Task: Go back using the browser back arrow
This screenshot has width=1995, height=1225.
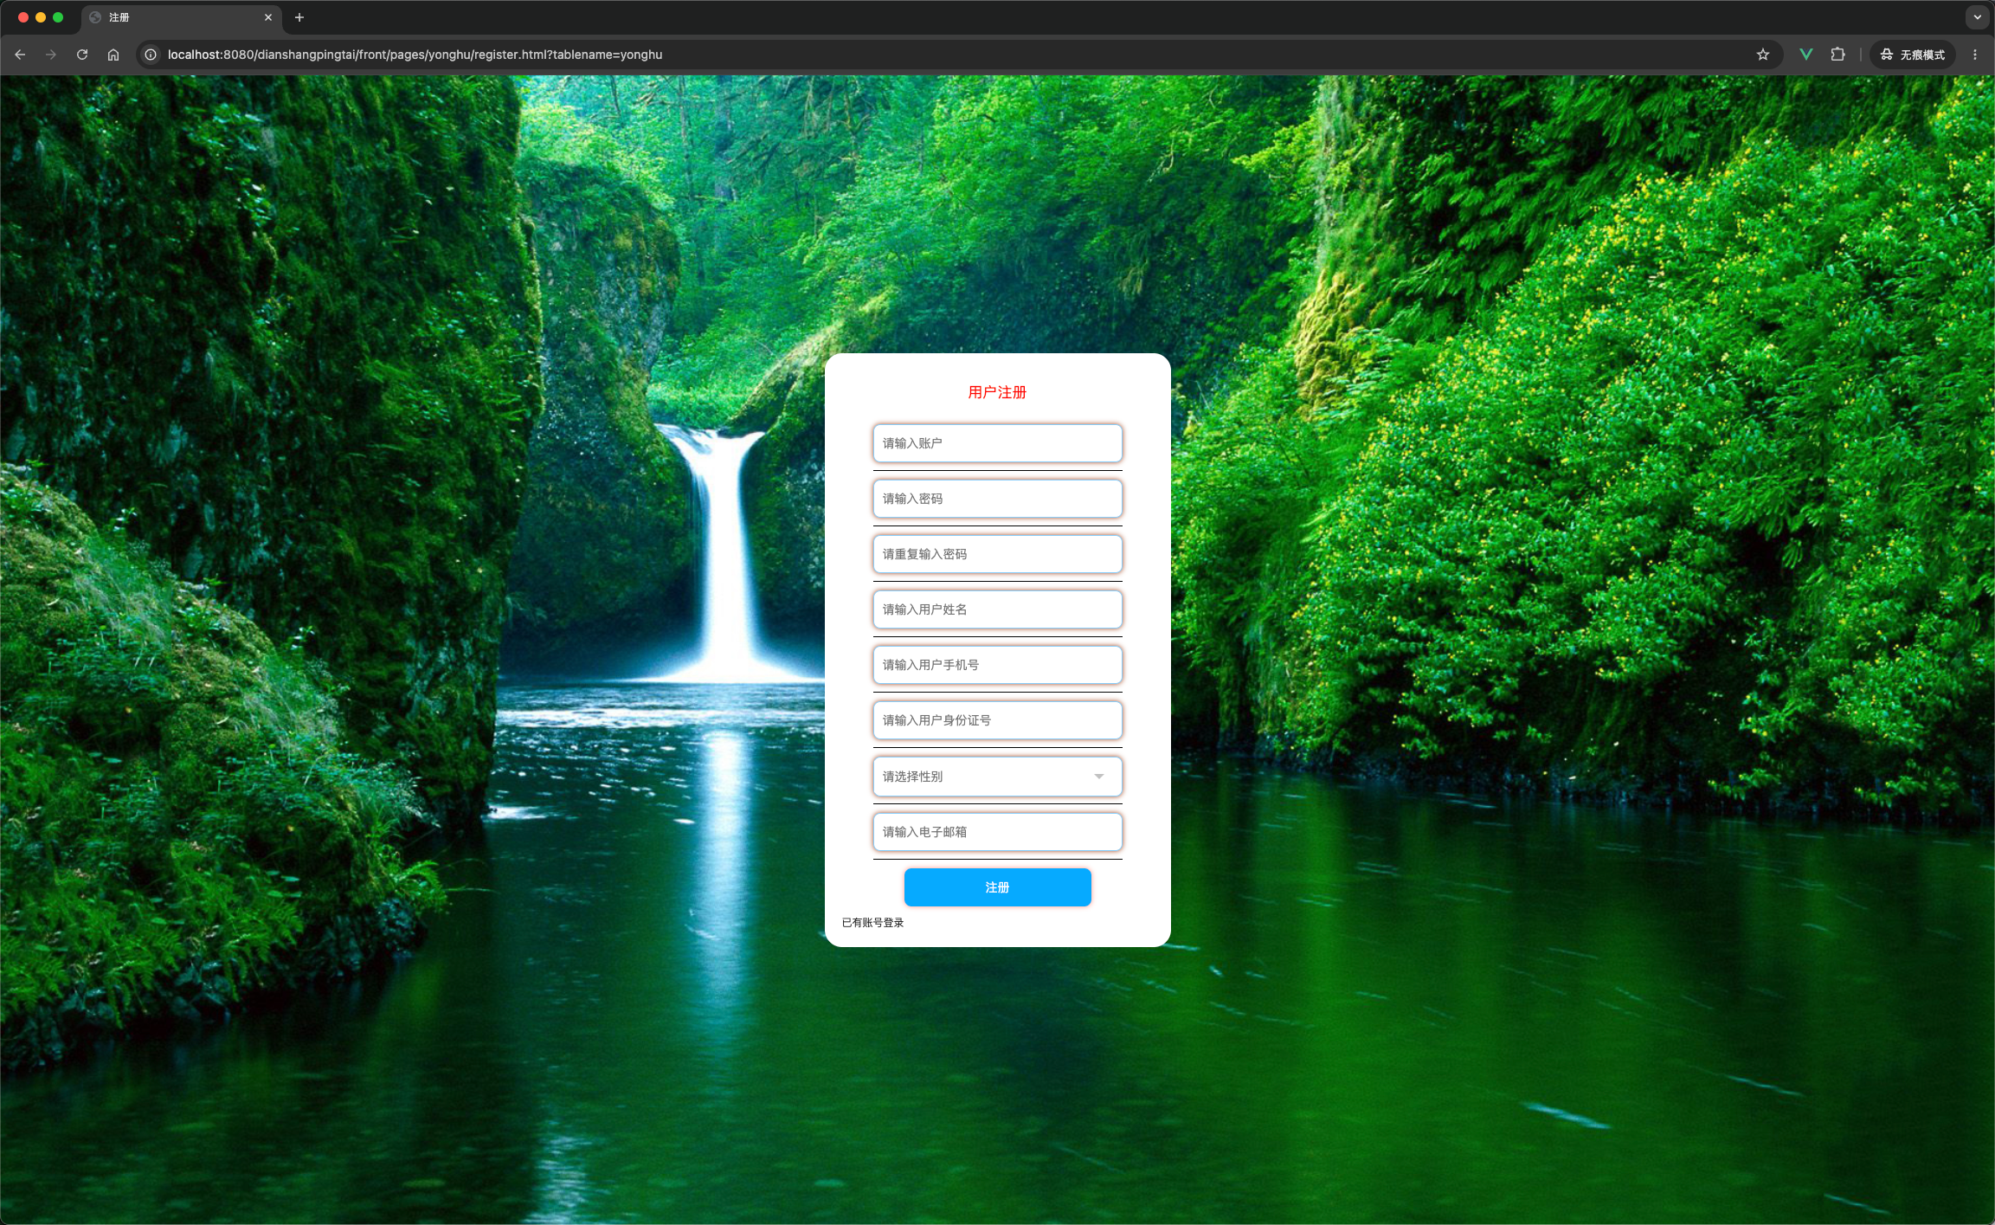Action: tap(20, 55)
